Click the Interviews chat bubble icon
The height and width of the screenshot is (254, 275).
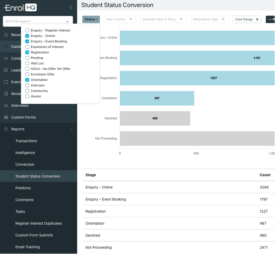pos(5,106)
